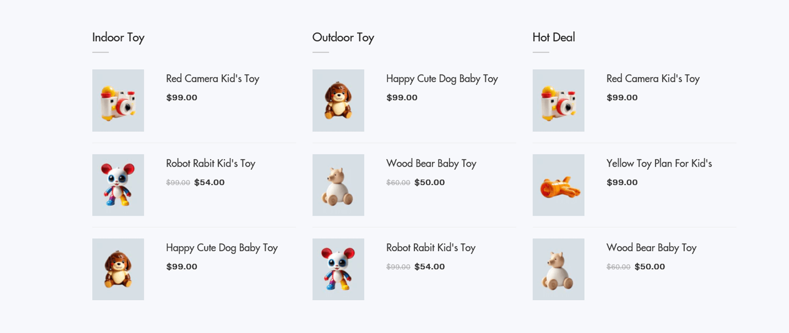This screenshot has width=789, height=333.
Task: Open Happy Cute Dog Baby Toy title in Indoor Toy
Action: (222, 248)
